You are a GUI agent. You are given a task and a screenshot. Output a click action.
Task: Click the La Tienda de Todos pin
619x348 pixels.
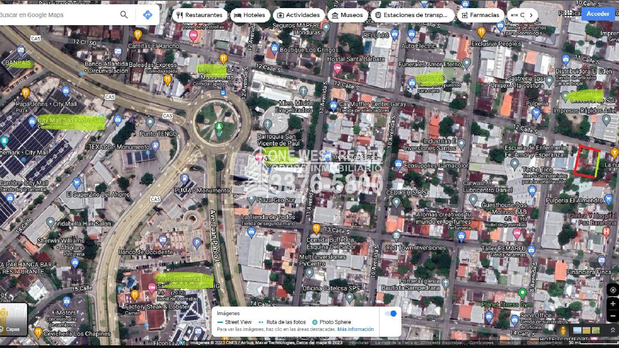pos(251,232)
